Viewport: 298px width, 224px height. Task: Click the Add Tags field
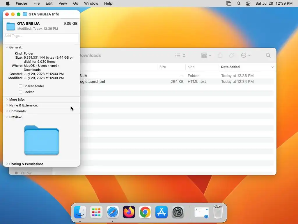pyautogui.click(x=41, y=38)
